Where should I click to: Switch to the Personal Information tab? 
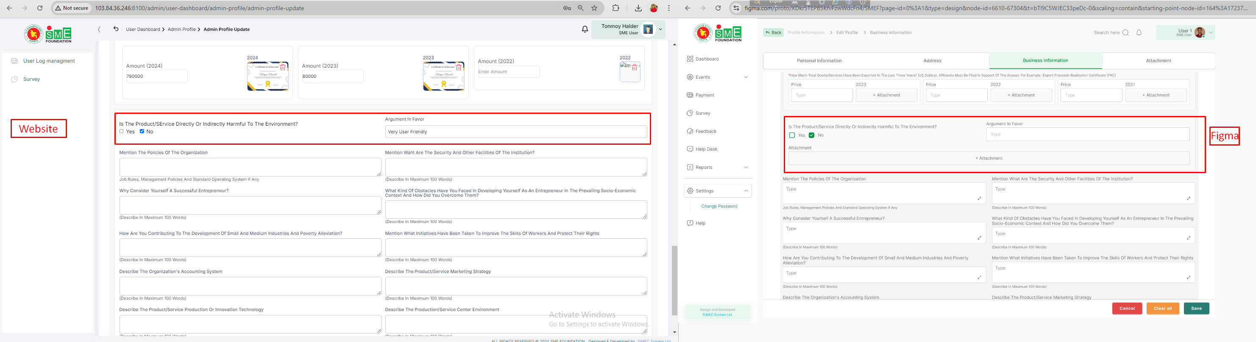tap(819, 61)
